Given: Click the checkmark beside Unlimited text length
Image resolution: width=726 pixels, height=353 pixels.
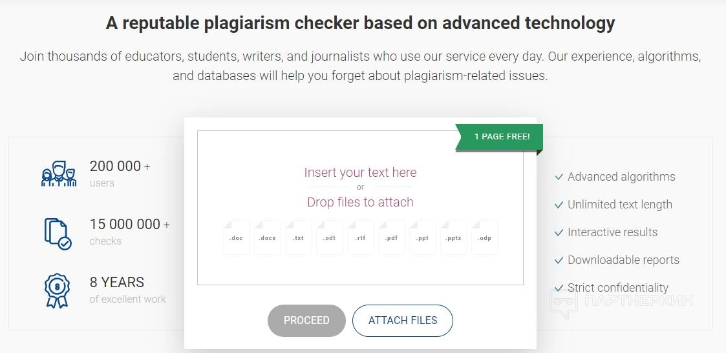Looking at the screenshot, I should click(559, 205).
